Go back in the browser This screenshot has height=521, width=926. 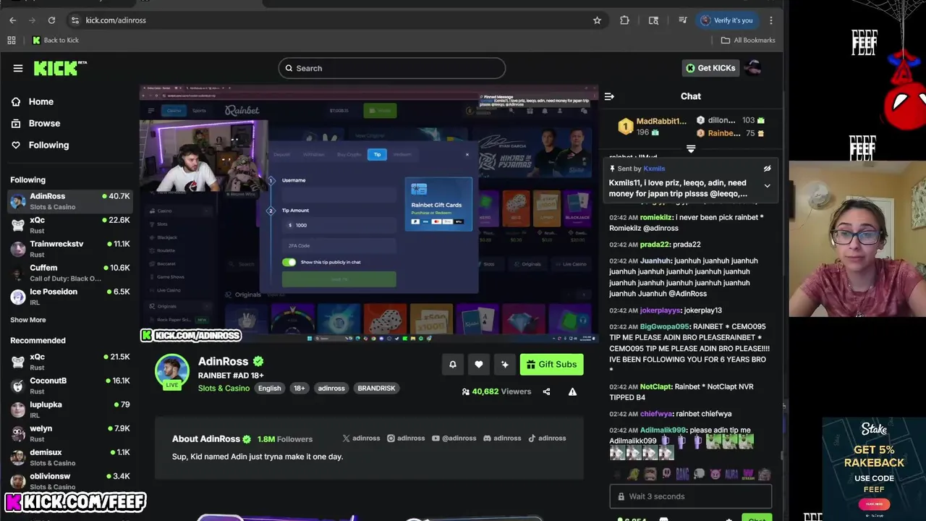12,20
